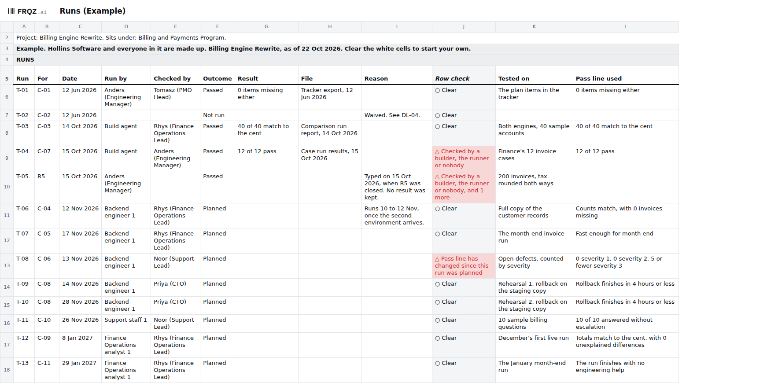Select the T-04 row check warning cell
The height and width of the screenshot is (390, 767).
[x=464, y=158]
